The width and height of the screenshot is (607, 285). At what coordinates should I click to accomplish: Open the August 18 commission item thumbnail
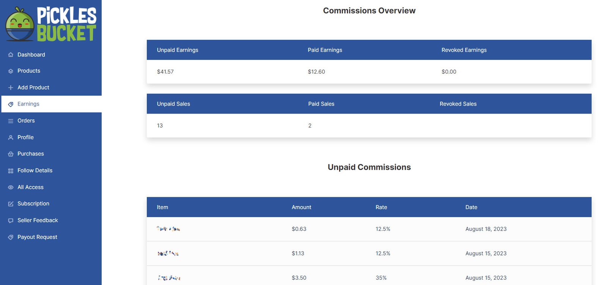coord(168,229)
